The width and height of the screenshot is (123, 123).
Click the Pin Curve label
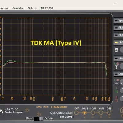pyautogui.click(x=66, y=117)
